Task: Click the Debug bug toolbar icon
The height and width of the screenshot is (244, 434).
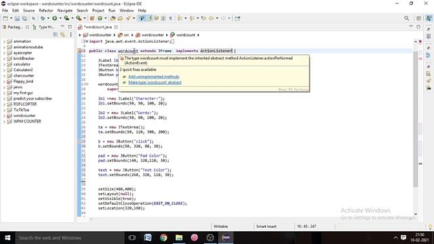Action: click(x=43, y=18)
